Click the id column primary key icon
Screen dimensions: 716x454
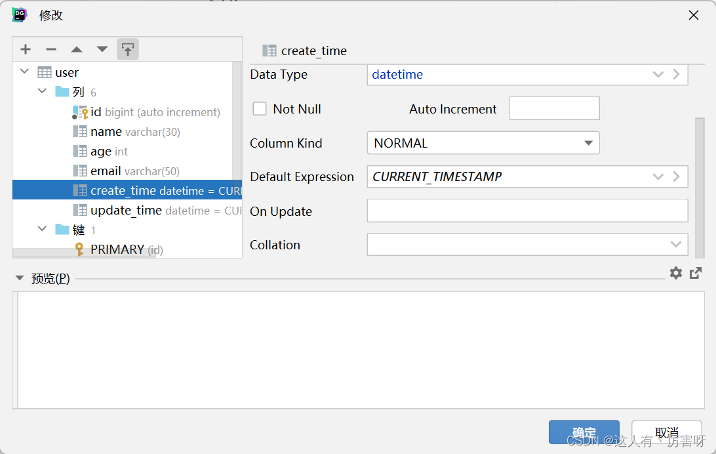click(80, 112)
